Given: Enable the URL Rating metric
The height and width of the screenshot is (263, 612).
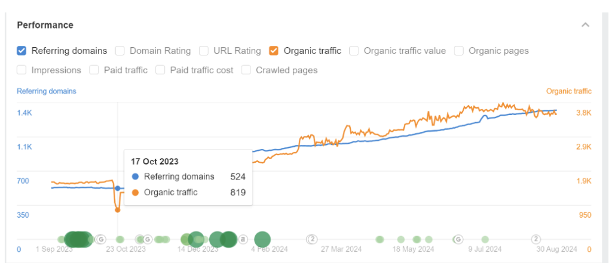Looking at the screenshot, I should (x=204, y=51).
